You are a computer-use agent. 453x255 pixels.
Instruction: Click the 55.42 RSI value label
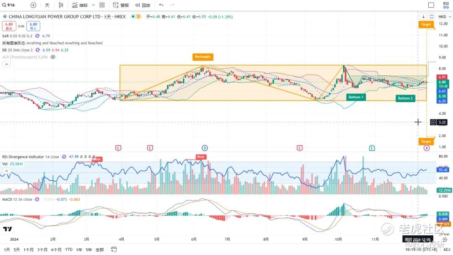[443, 170]
